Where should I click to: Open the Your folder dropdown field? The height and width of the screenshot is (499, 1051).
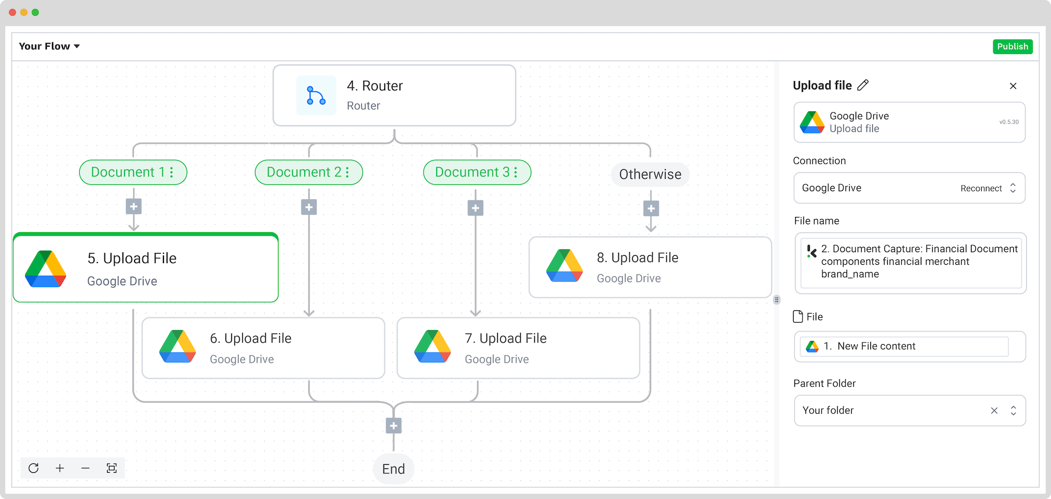[910, 411]
